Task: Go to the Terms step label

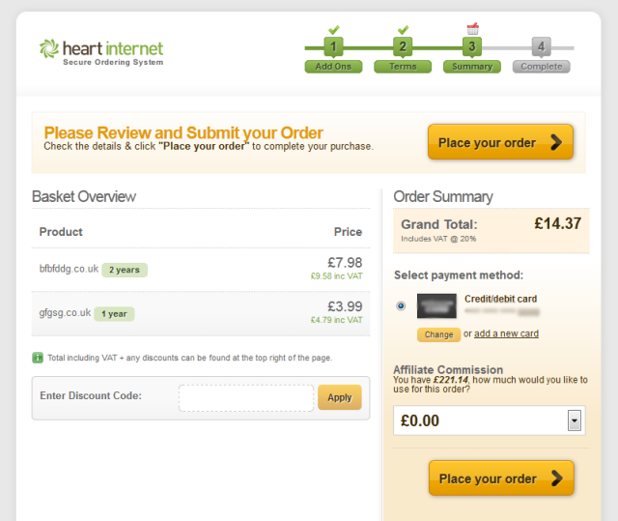Action: [x=403, y=67]
